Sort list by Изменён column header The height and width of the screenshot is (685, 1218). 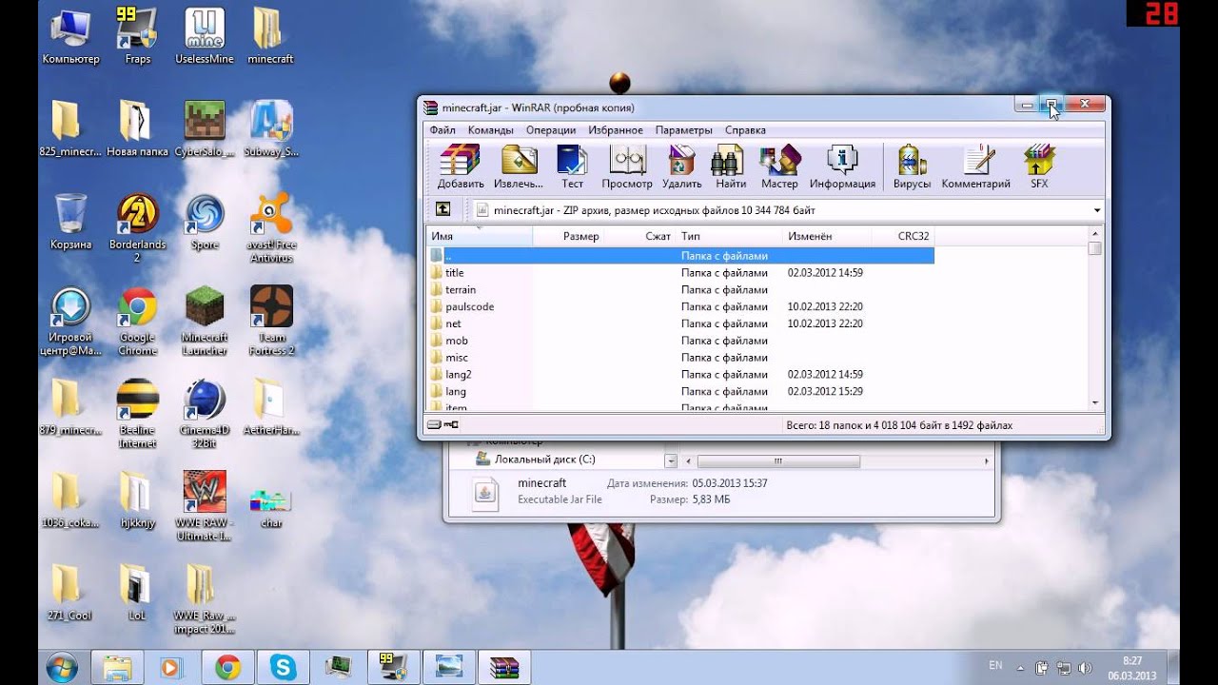(826, 236)
